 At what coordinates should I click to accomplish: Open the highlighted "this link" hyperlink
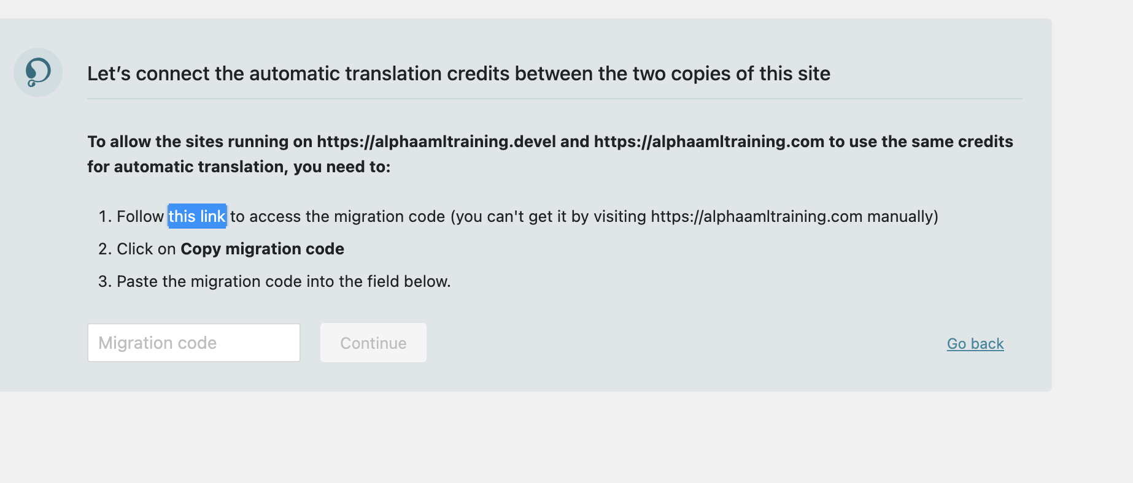[x=197, y=216]
